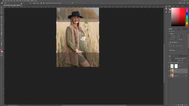The width and height of the screenshot is (189, 106).
Task: Click the play Actions panel icon
Action: 166,12
